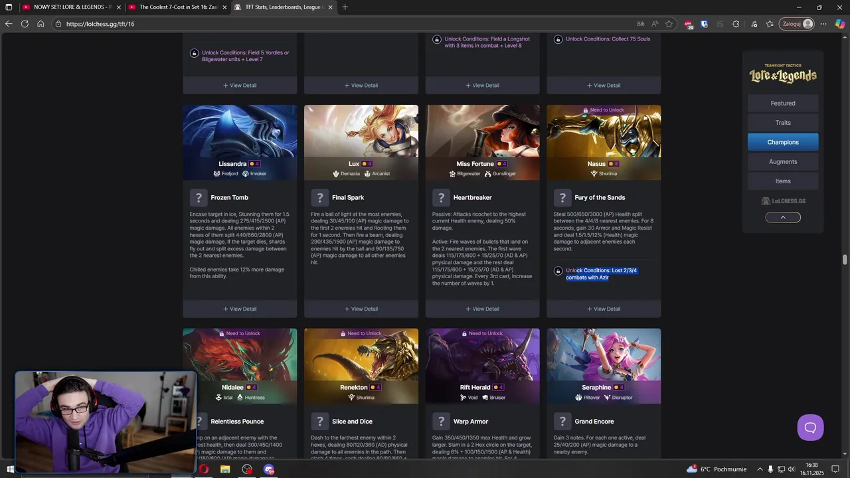Open the browser Favorites list icon
The height and width of the screenshot is (478, 850).
click(770, 24)
